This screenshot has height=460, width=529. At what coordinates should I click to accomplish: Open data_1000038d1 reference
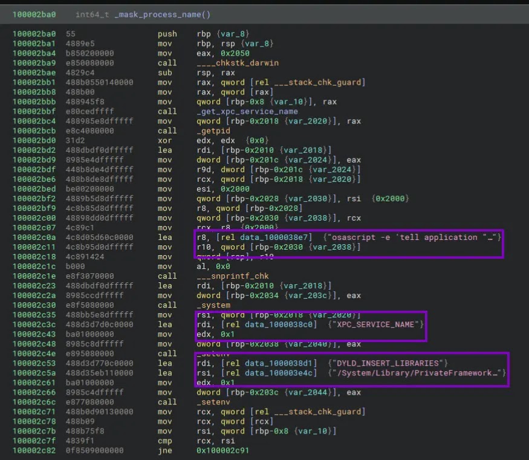[x=279, y=363]
